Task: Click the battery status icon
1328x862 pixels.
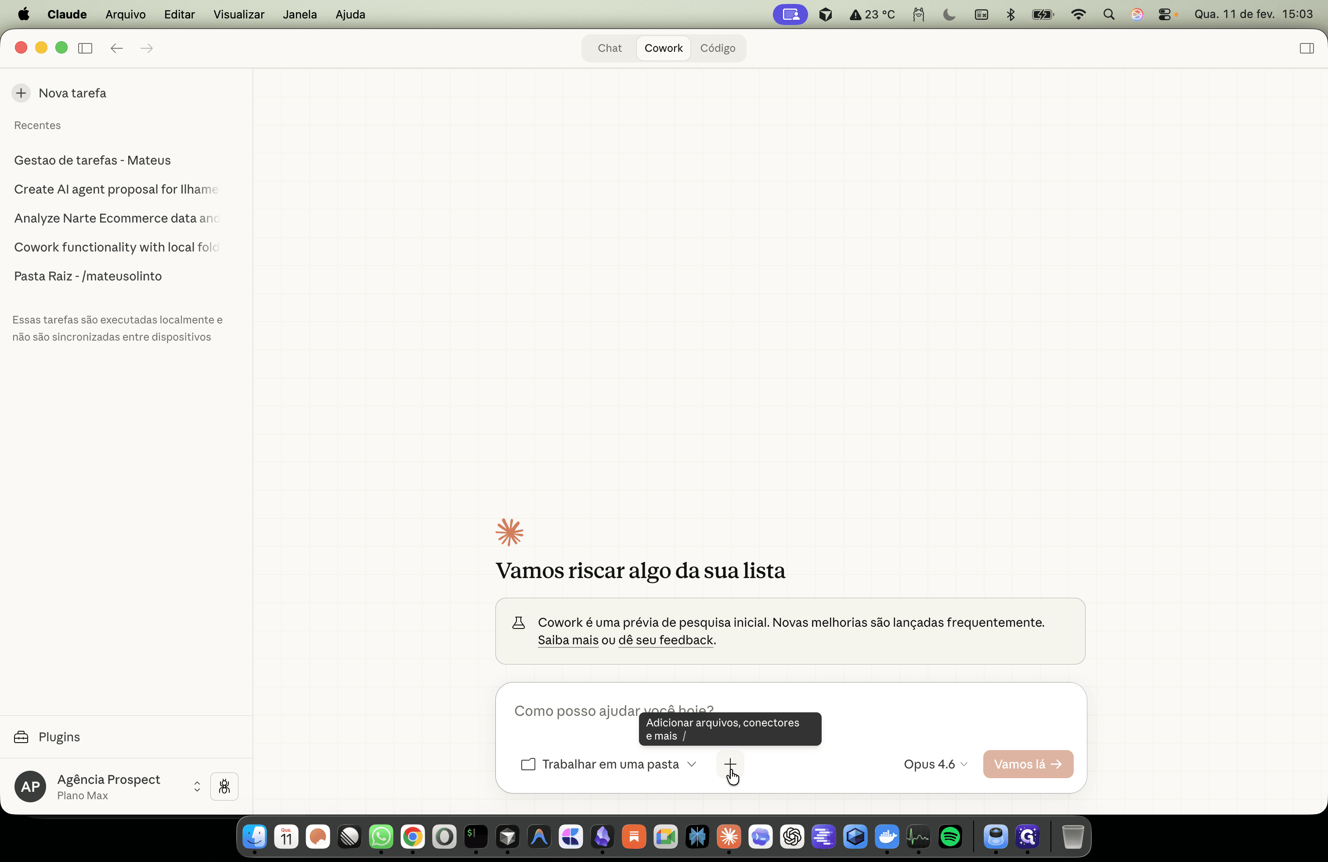Action: pyautogui.click(x=1042, y=14)
